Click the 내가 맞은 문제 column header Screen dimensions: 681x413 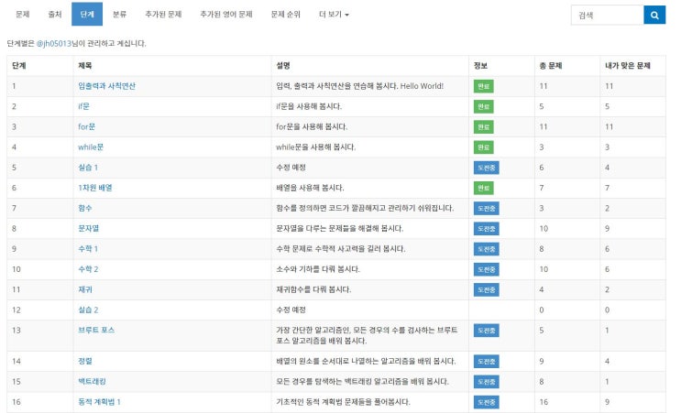628,66
